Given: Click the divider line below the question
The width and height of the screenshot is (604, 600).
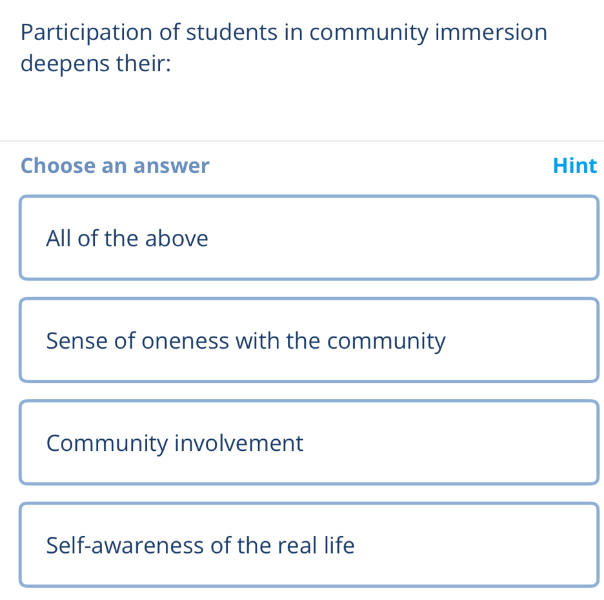Looking at the screenshot, I should click(302, 141).
